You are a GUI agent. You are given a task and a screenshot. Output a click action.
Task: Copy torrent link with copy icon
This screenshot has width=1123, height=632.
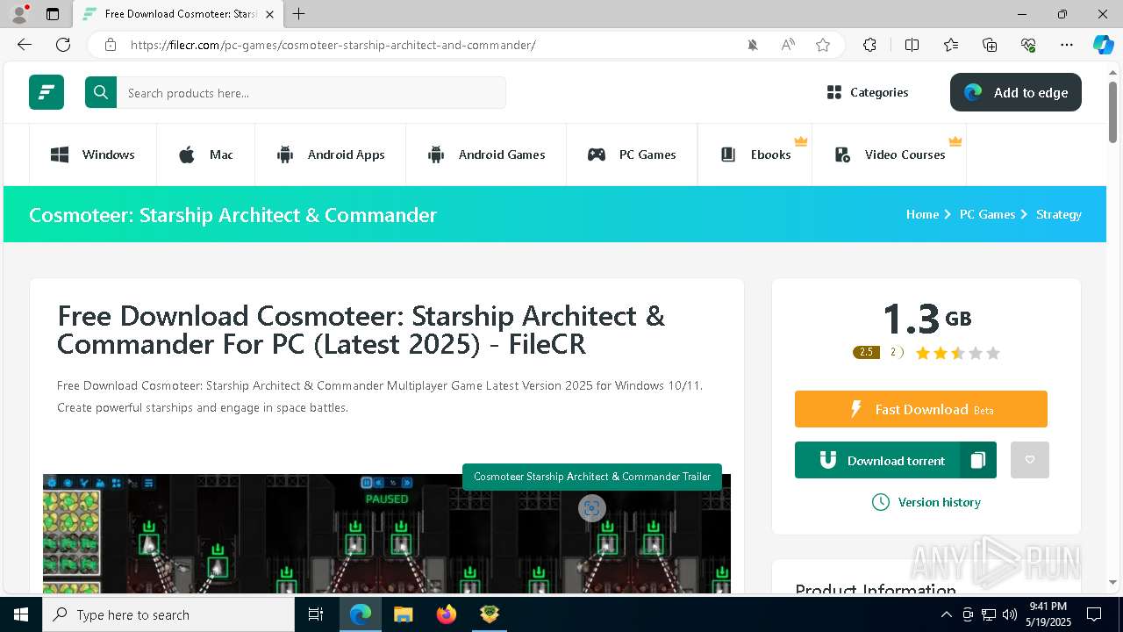(x=978, y=460)
